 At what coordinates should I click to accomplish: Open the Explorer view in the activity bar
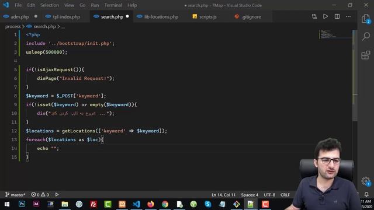tap(366, 19)
